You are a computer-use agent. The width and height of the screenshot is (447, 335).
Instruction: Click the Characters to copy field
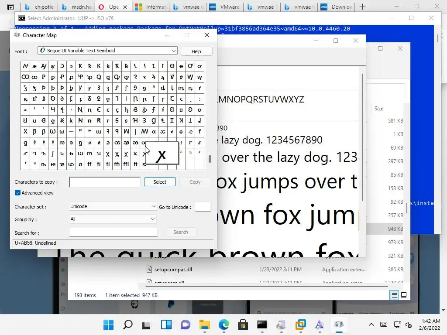[x=105, y=182]
